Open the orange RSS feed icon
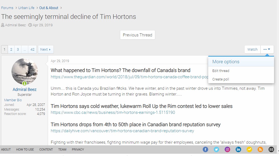Viewport: 279px width, 156px height. pos(260,149)
